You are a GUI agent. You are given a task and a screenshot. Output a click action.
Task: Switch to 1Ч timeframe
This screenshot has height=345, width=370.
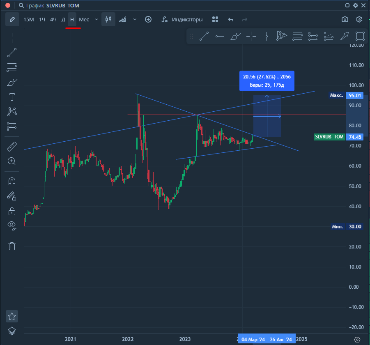pos(42,20)
